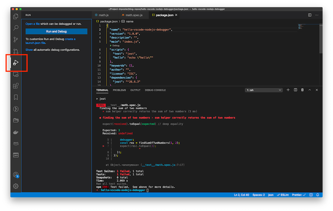Viewport: 333px width, 211px height.
Task: Open the Source Control view
Action: (16, 39)
